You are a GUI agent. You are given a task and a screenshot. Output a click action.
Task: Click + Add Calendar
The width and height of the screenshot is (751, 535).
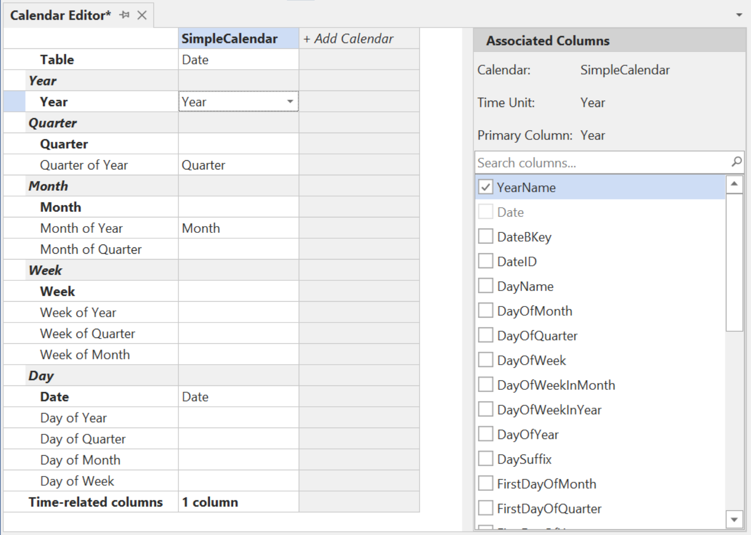point(348,38)
